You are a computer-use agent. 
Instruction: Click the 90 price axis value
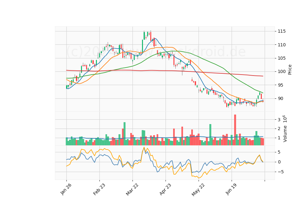[281, 98]
